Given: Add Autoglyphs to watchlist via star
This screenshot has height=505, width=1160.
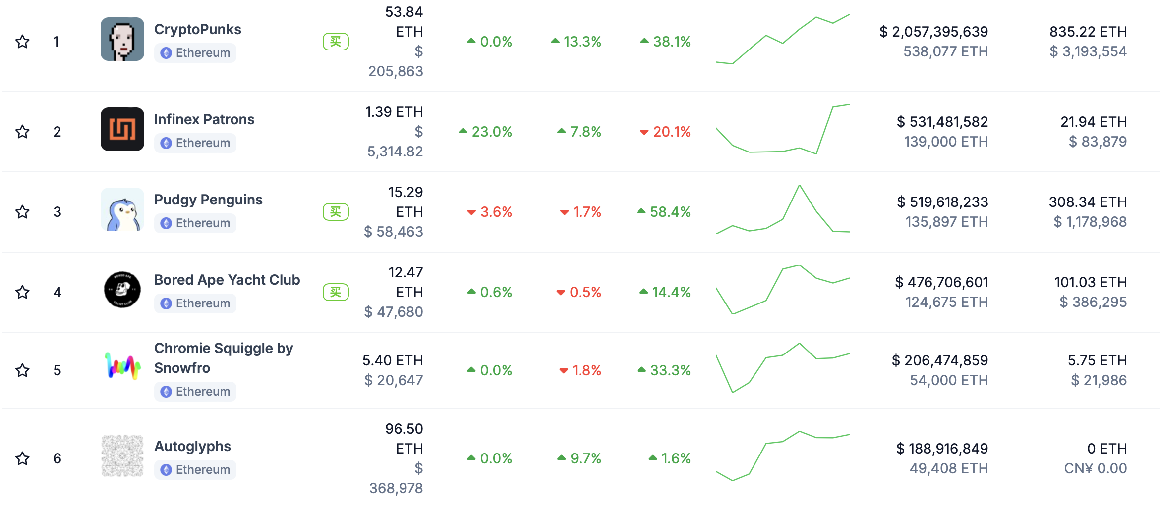Looking at the screenshot, I should tap(22, 458).
